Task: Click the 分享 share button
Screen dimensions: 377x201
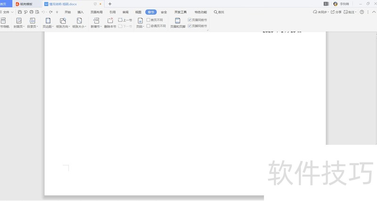Action: coord(336,12)
